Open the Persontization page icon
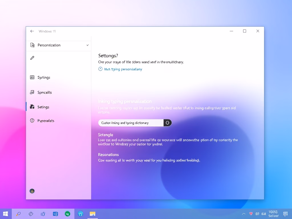292x219 pixels. pyautogui.click(x=32, y=45)
